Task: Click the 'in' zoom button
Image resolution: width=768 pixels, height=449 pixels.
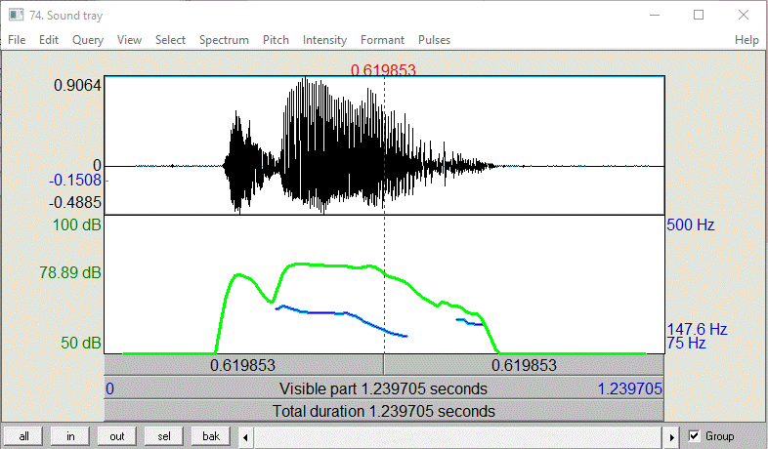Action: [x=70, y=436]
